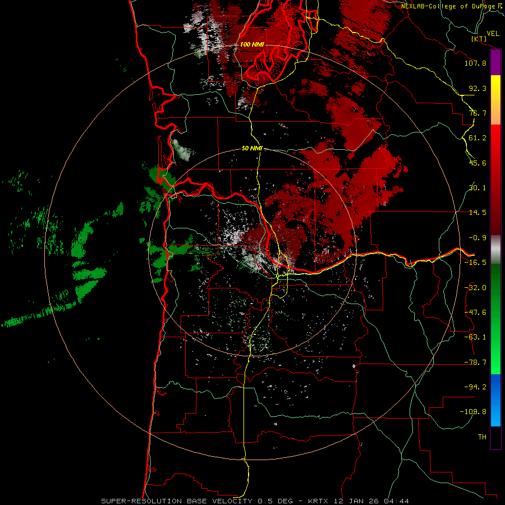The height and width of the screenshot is (505, 505).
Task: Click the 107.8 velocity scale value
Action: pos(475,63)
